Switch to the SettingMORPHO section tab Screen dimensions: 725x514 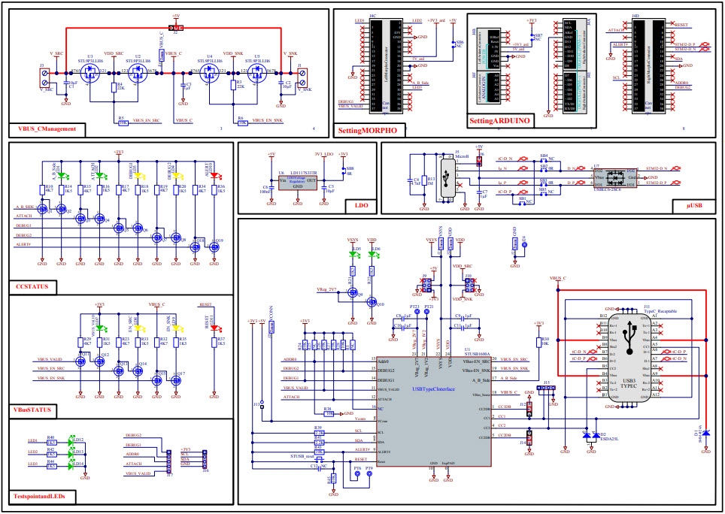pos(369,128)
